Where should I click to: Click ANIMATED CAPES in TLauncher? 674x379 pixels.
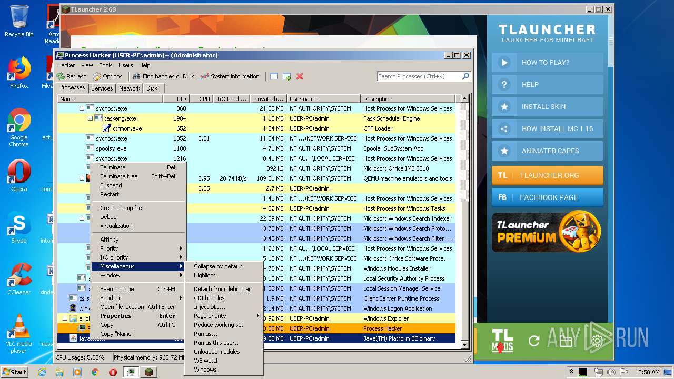click(x=548, y=151)
